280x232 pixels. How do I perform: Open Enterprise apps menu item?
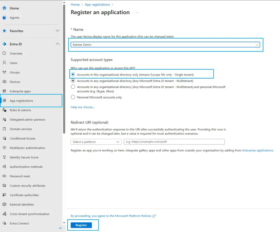tap(20, 91)
